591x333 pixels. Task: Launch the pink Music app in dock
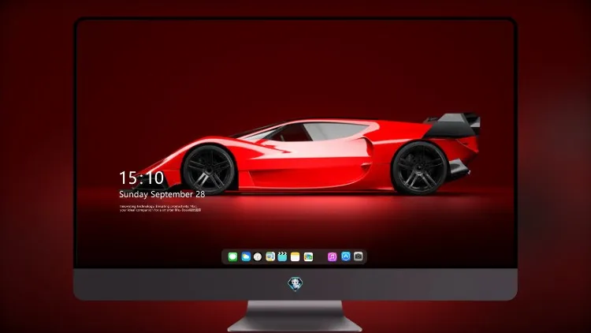click(x=332, y=256)
